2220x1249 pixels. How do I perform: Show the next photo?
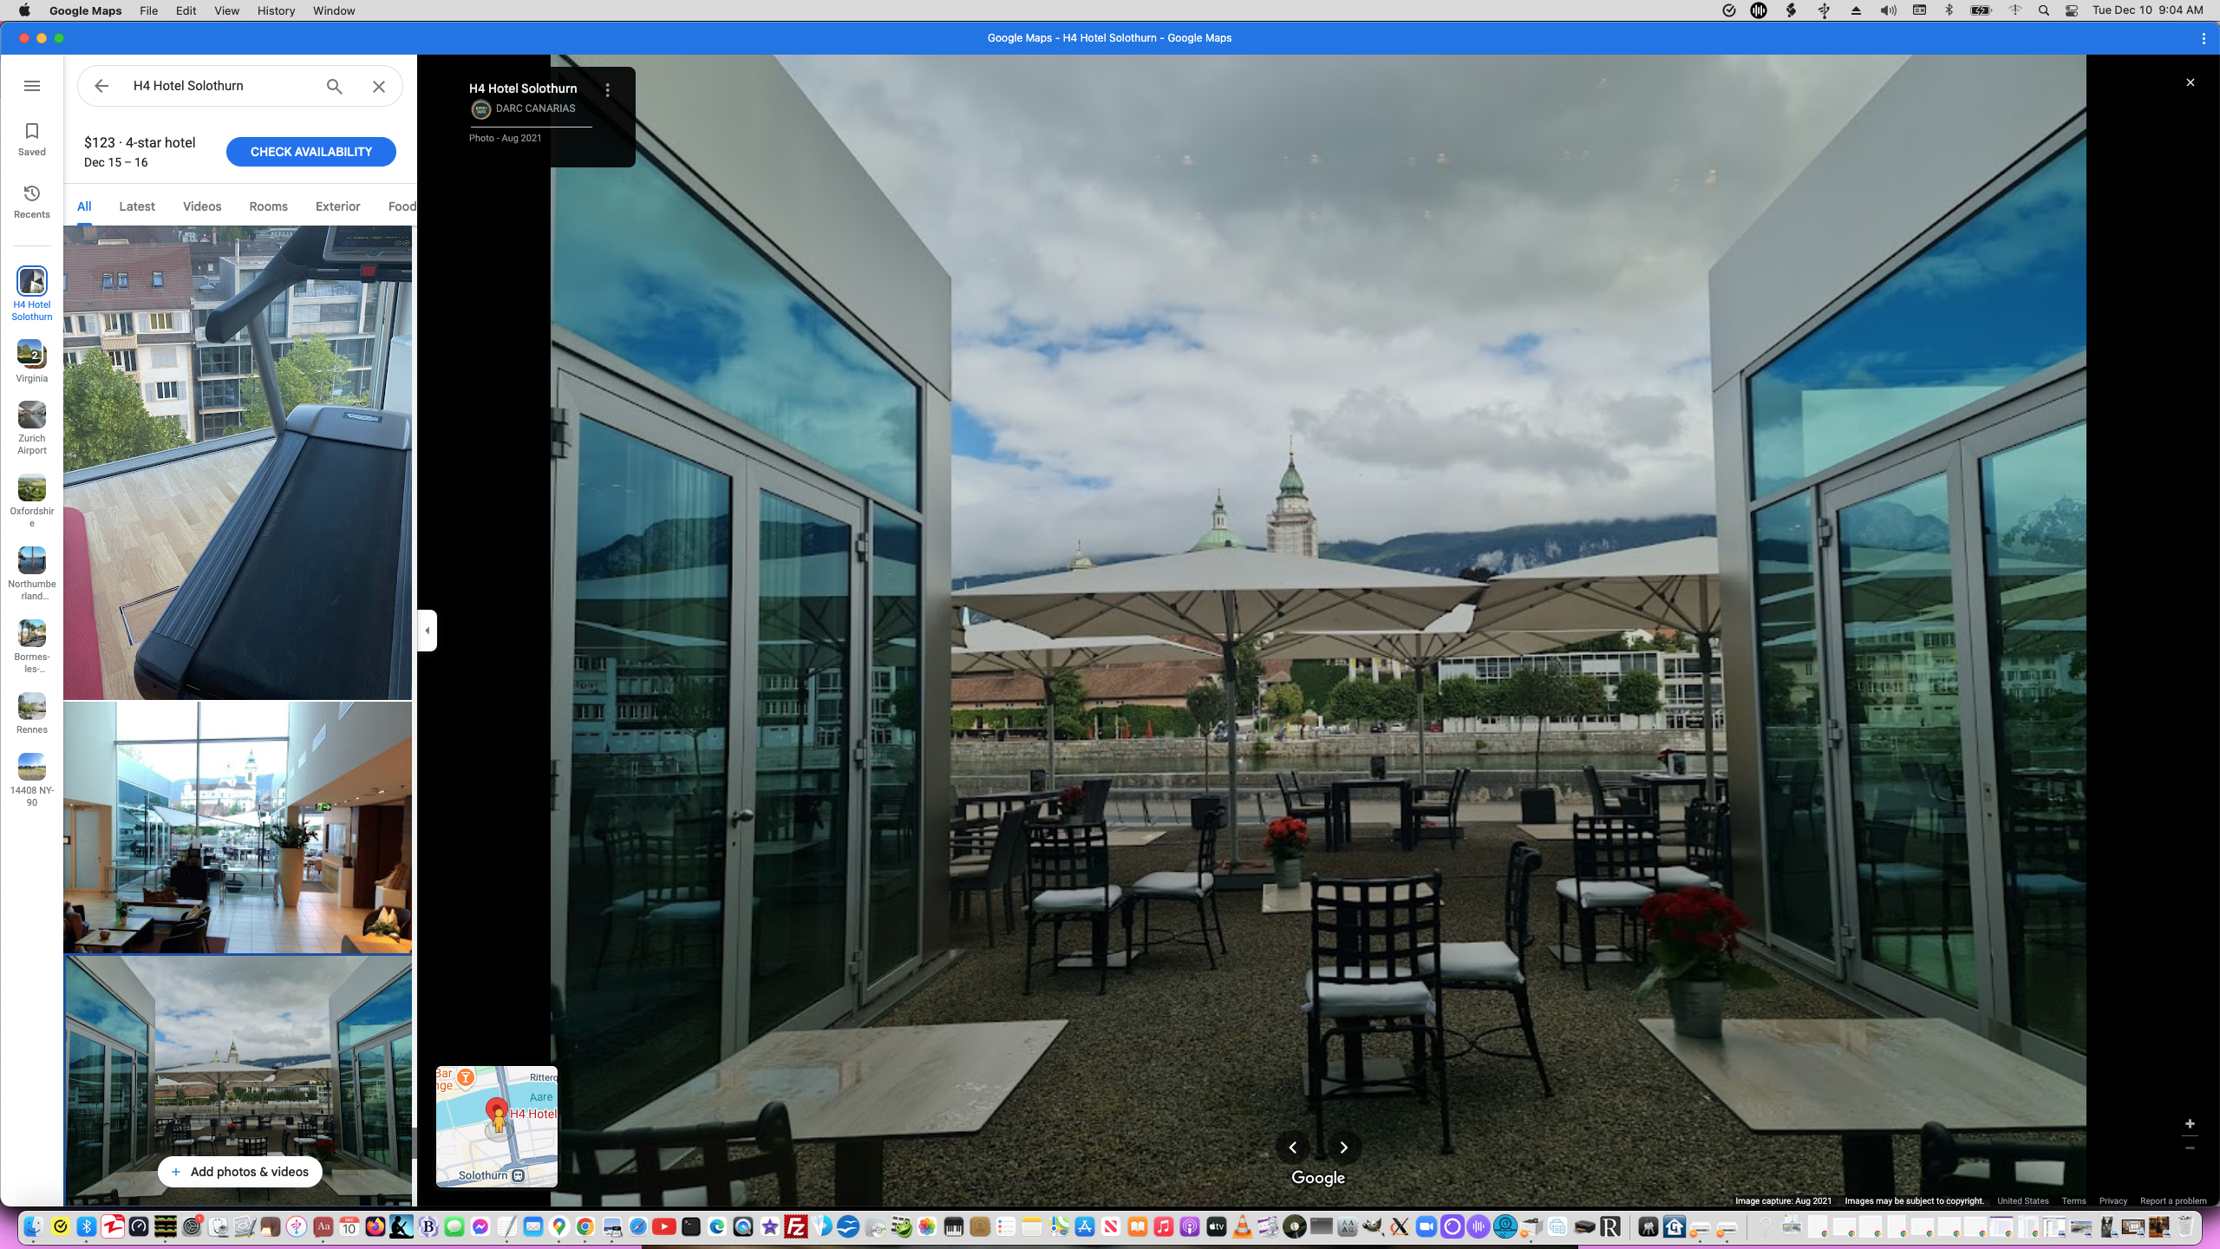(1344, 1148)
